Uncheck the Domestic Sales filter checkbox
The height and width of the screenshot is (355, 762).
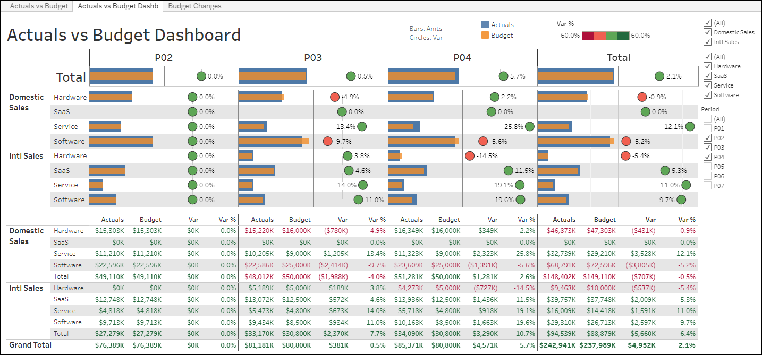707,32
